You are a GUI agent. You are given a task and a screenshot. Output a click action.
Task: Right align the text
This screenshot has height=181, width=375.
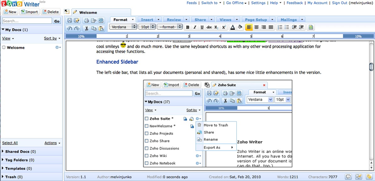(263, 27)
